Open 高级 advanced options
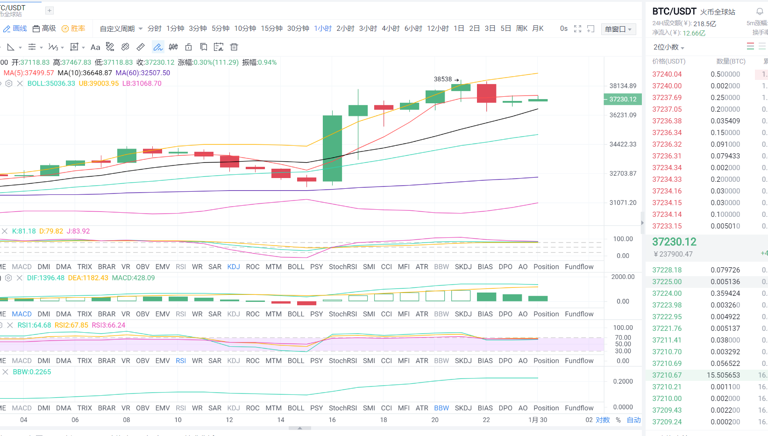 point(44,29)
